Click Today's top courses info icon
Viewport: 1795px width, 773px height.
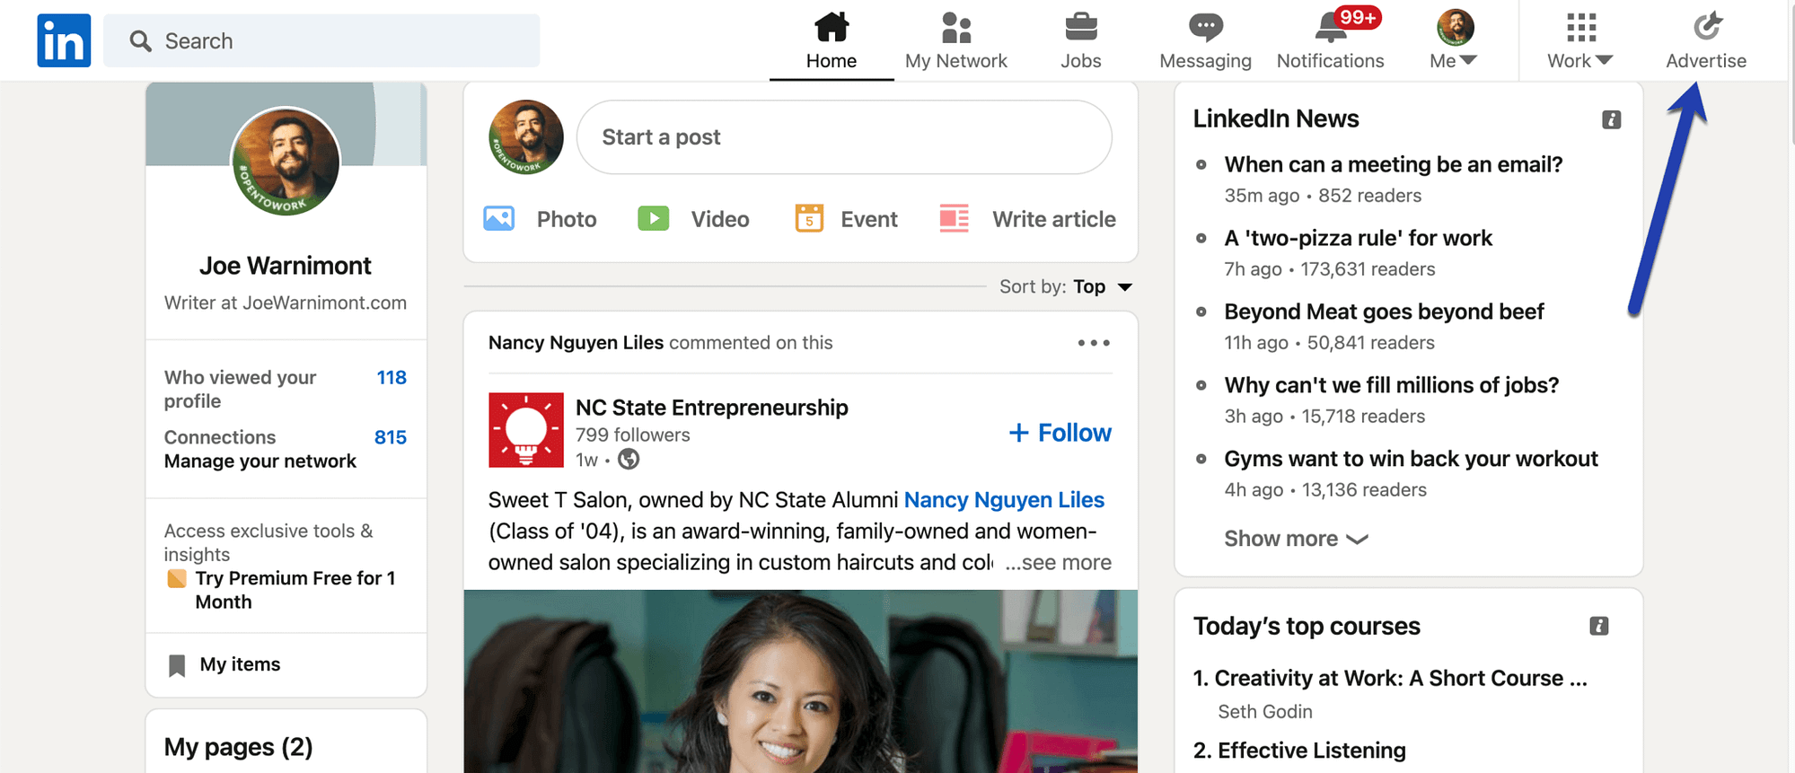pos(1598,626)
